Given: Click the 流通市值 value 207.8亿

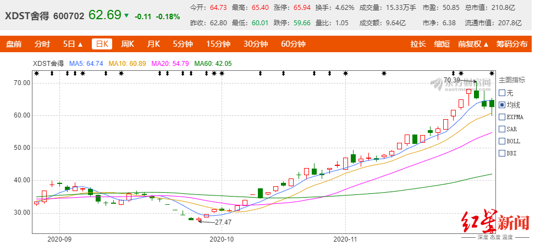Looking at the screenshot, I should point(510,23).
